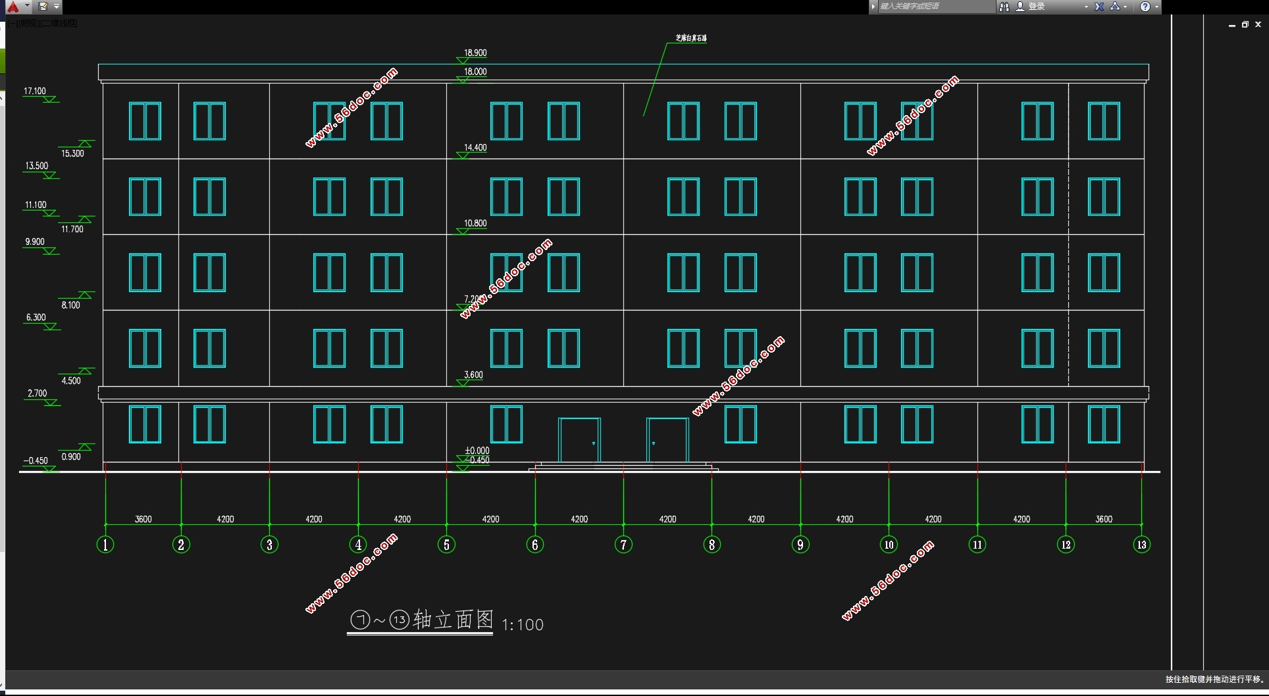Select the 9.900 elevation label
This screenshot has width=1269, height=696.
point(35,241)
